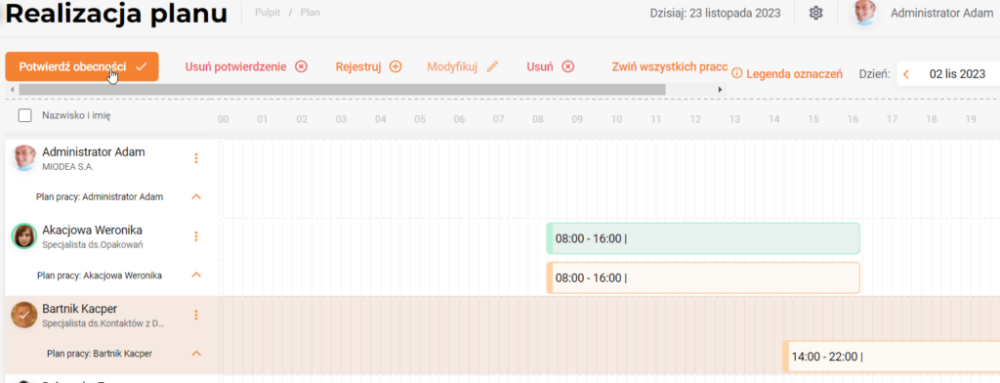Click Akacjowa Weronika's avatar photo
The height and width of the screenshot is (383, 1000).
pos(24,236)
